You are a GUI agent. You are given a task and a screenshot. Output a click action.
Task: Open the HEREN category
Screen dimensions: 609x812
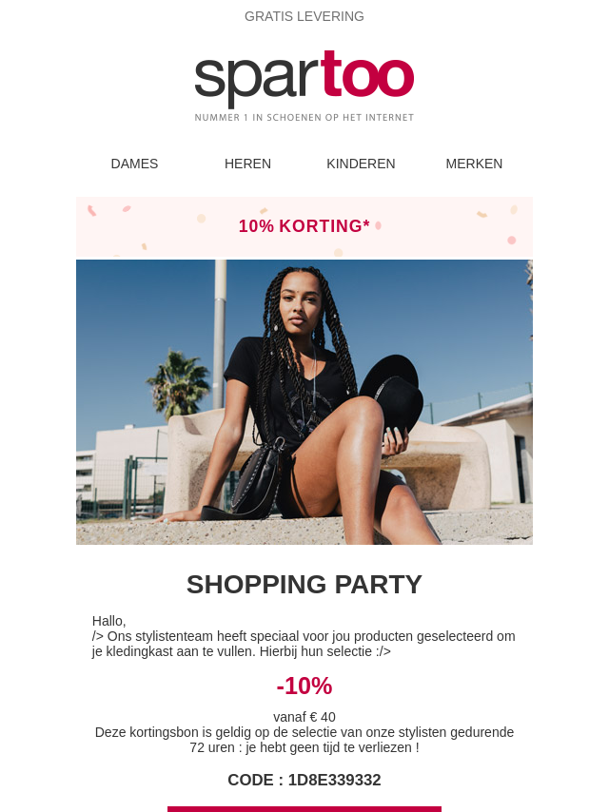point(247,164)
